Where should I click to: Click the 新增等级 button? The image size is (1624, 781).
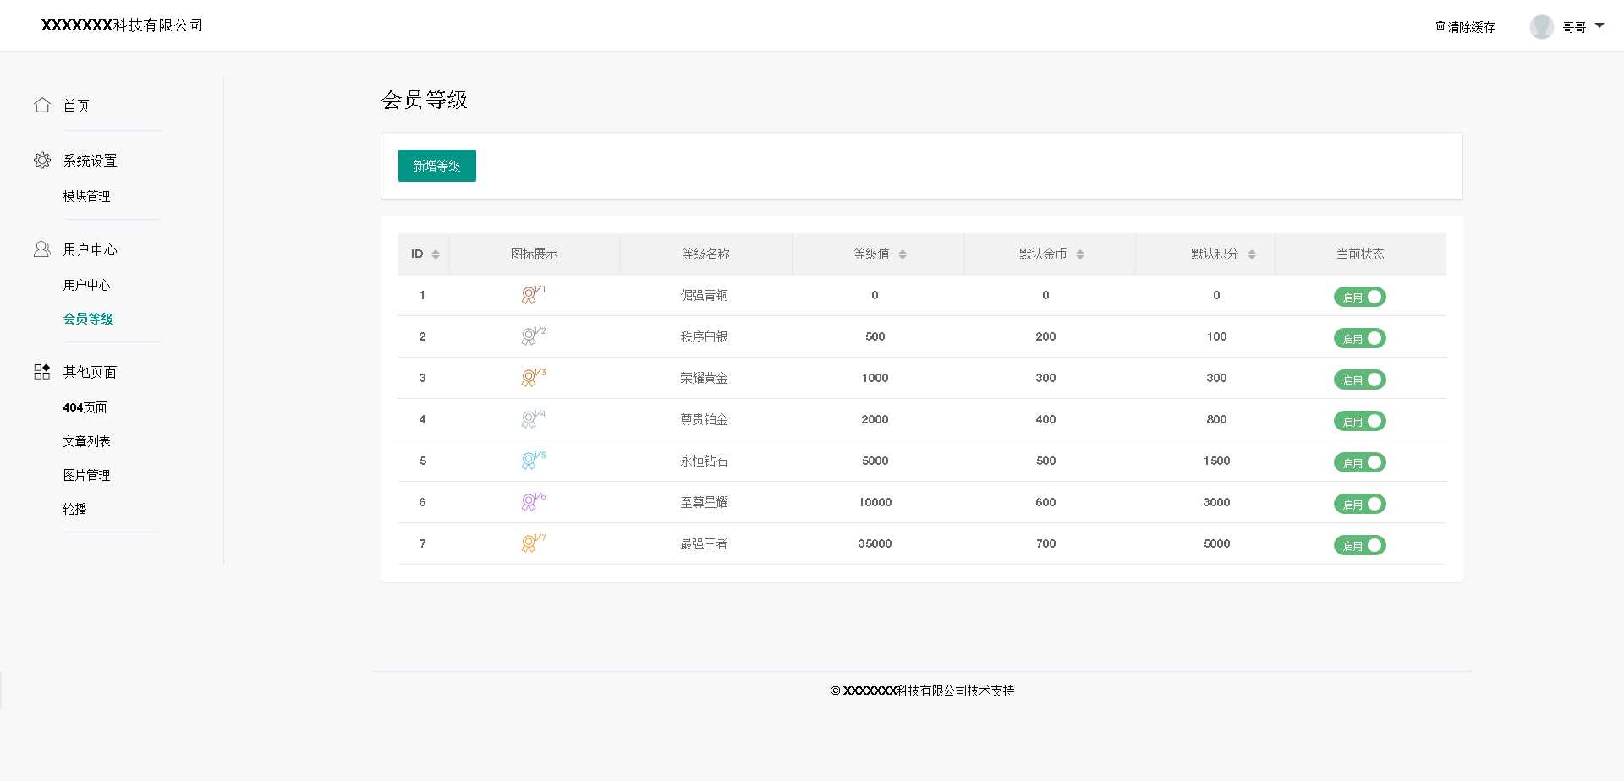click(x=436, y=166)
